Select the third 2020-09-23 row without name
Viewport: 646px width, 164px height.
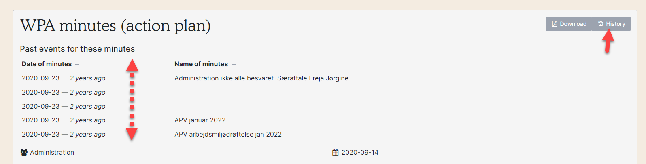(x=325, y=106)
